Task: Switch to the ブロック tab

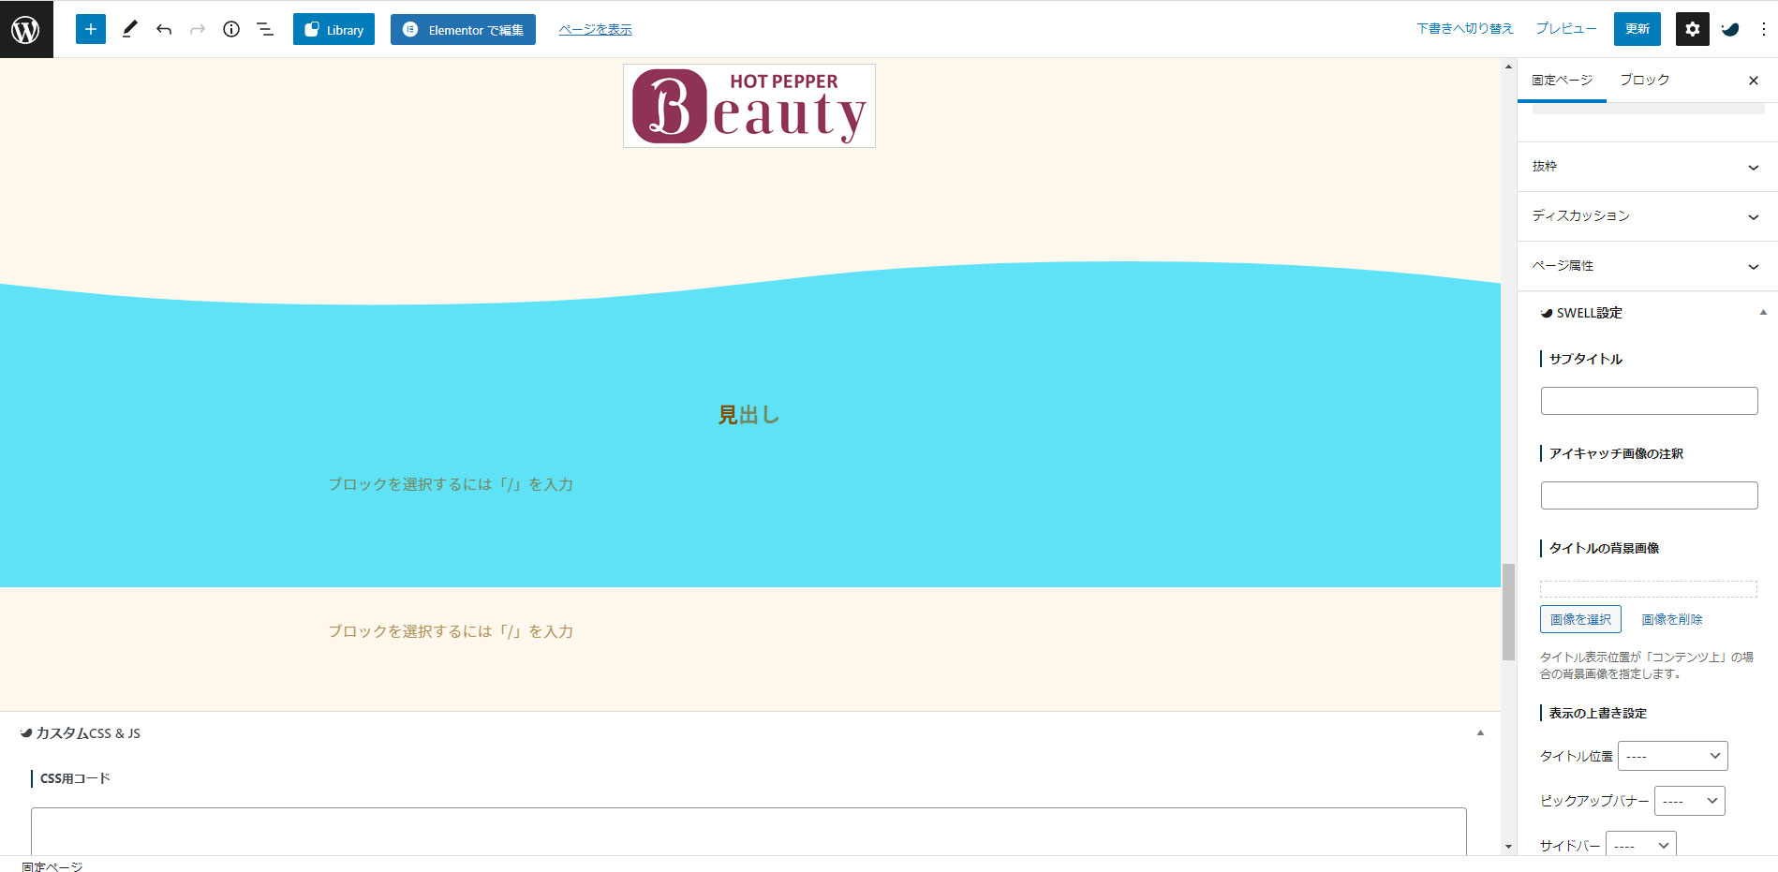Action: pyautogui.click(x=1645, y=81)
